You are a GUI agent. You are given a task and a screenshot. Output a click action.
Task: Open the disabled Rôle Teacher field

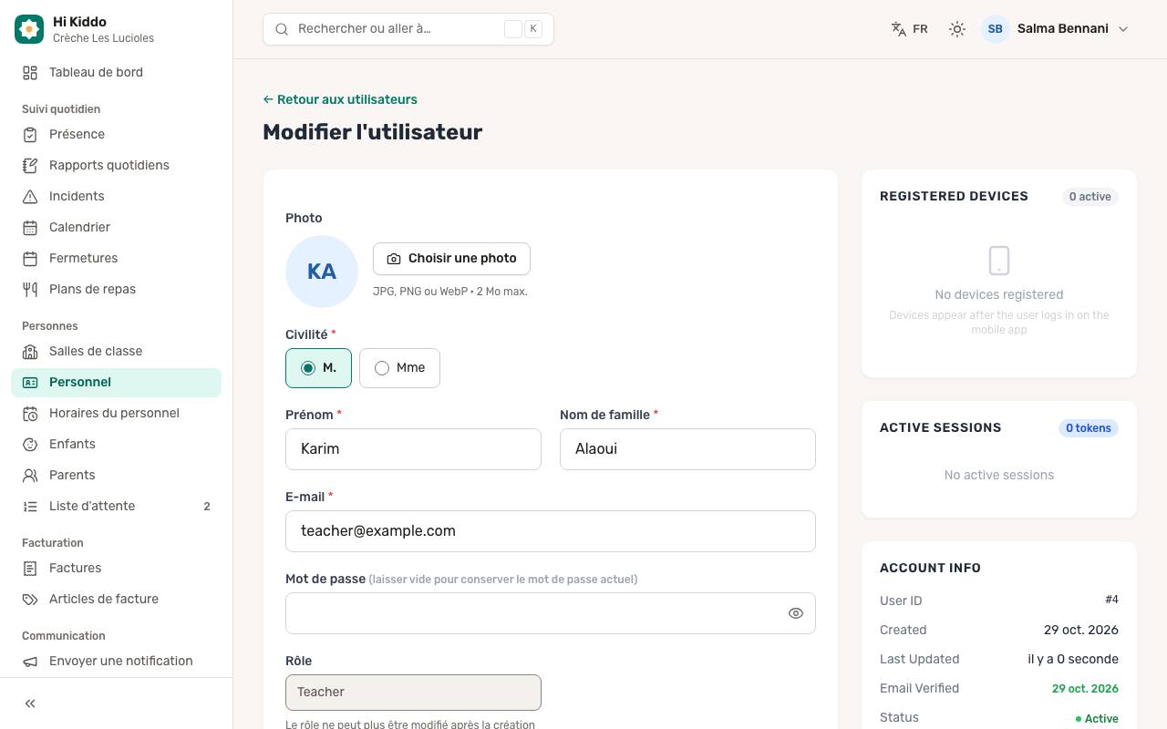coord(413,693)
